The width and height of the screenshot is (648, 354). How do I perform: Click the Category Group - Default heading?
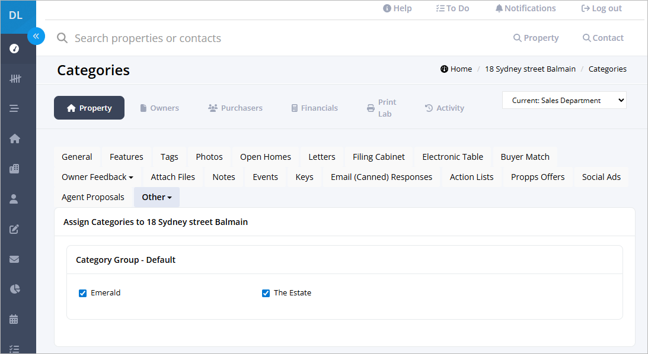tap(126, 260)
